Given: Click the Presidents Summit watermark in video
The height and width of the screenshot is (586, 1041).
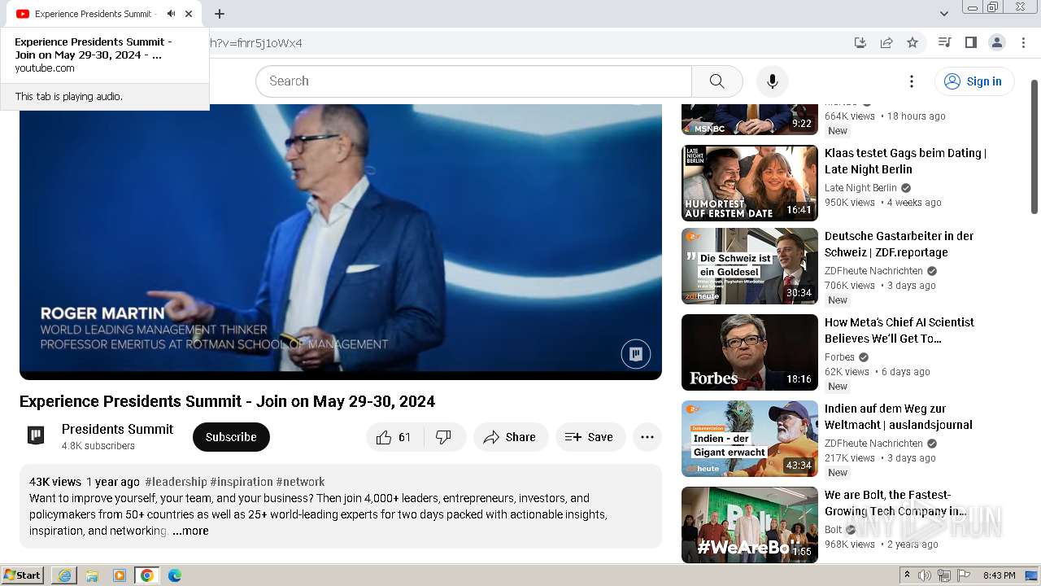Looking at the screenshot, I should tap(636, 354).
